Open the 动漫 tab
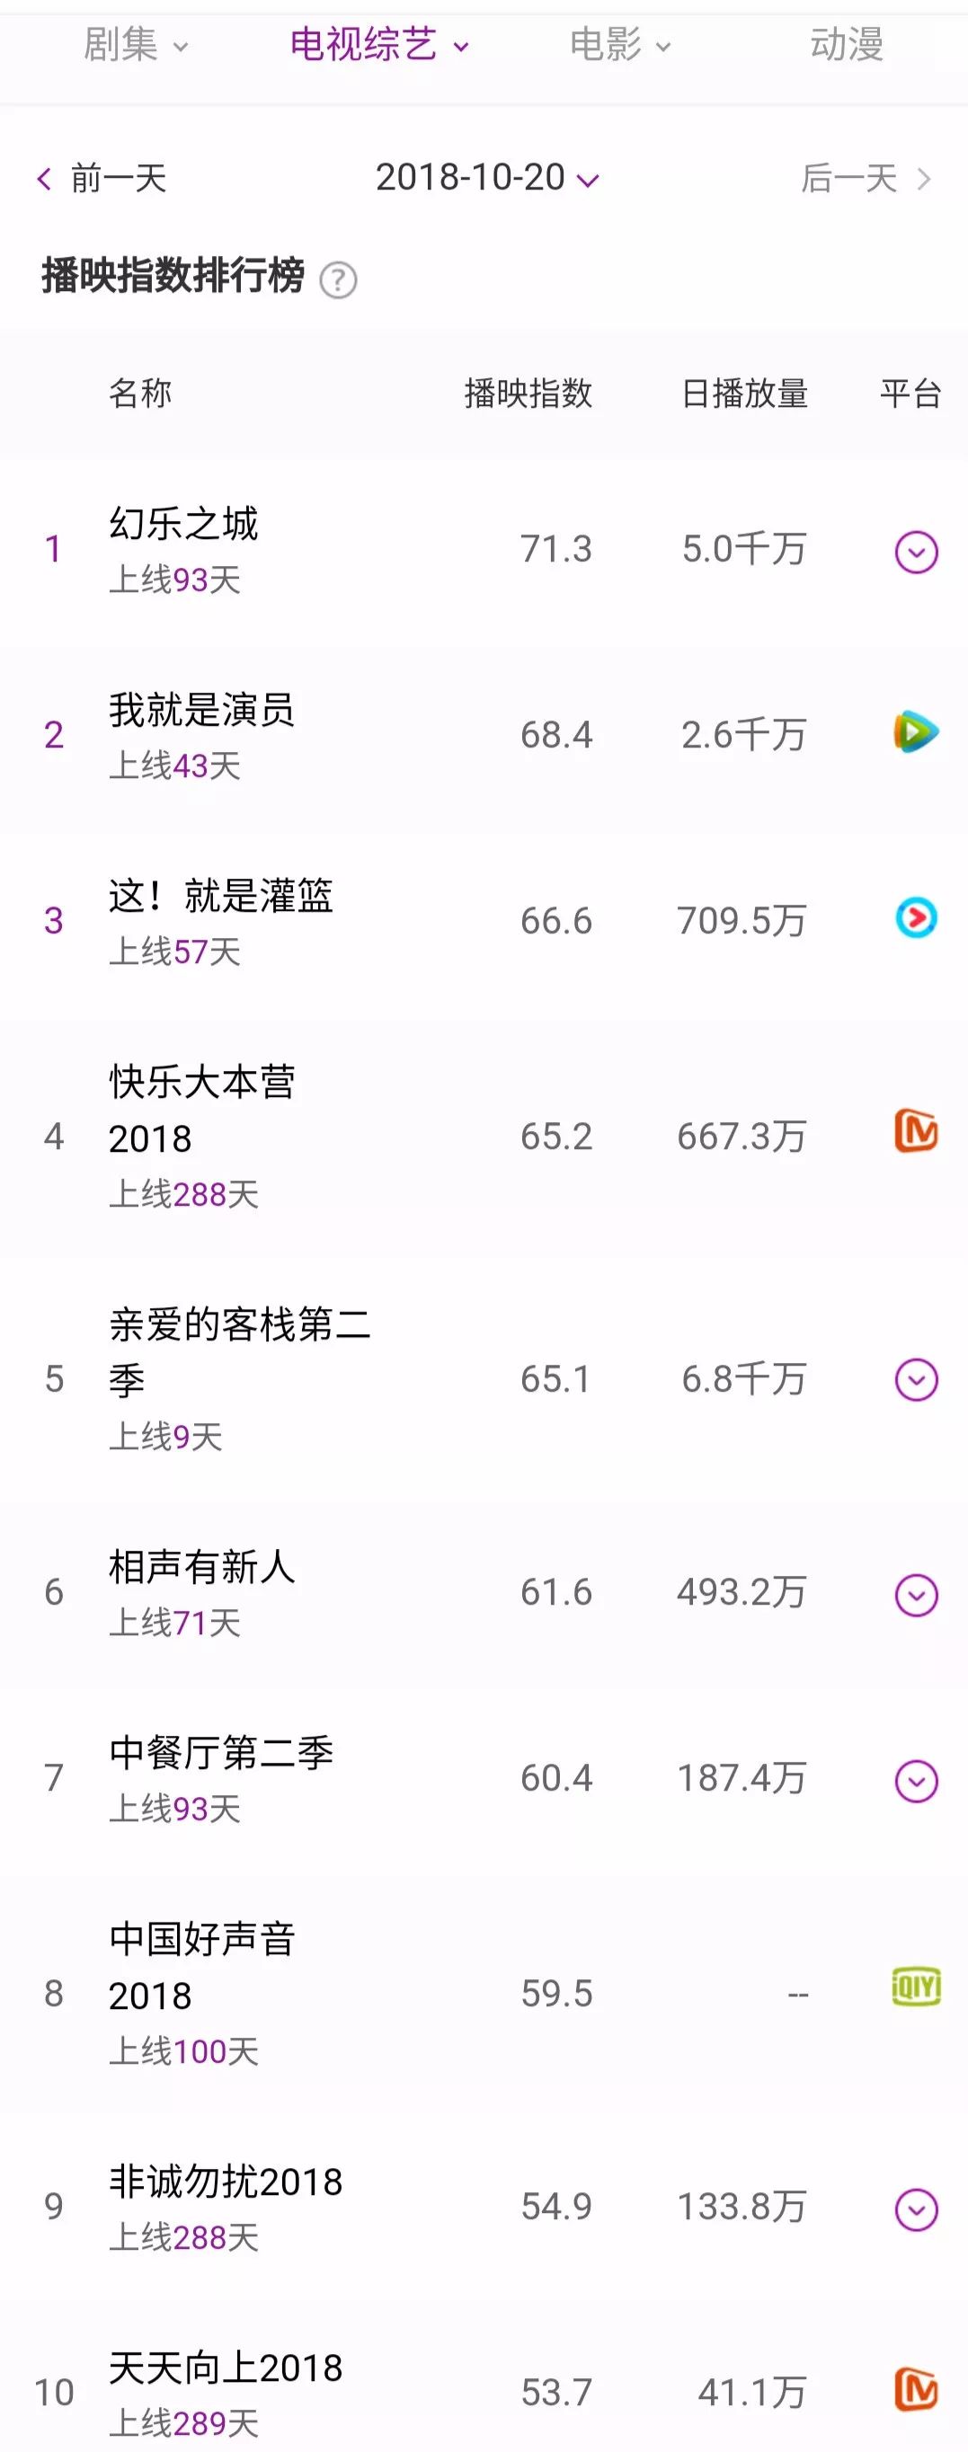 [846, 45]
